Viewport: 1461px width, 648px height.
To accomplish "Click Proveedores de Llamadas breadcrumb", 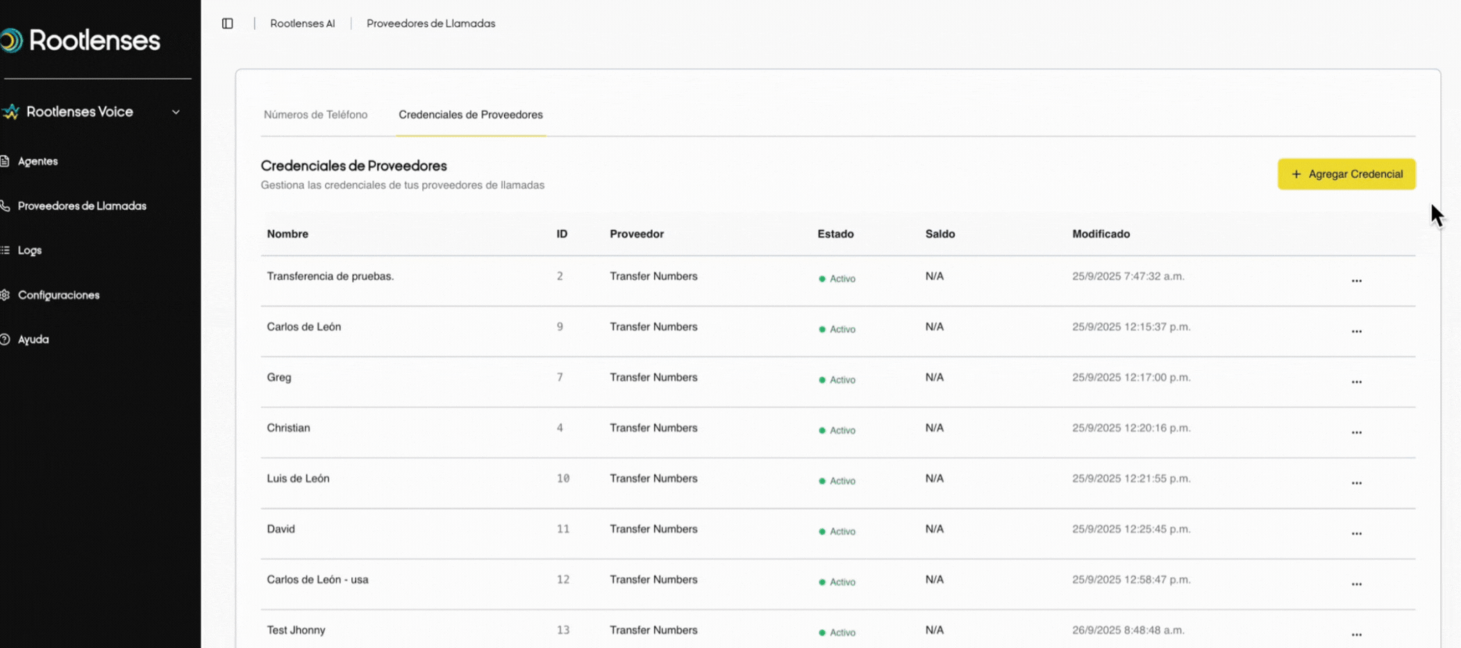I will 431,24.
